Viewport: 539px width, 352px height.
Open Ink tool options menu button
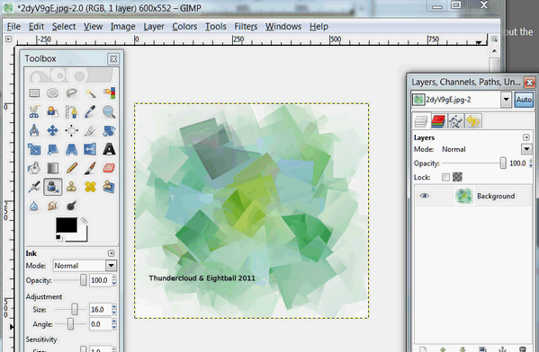111,253
